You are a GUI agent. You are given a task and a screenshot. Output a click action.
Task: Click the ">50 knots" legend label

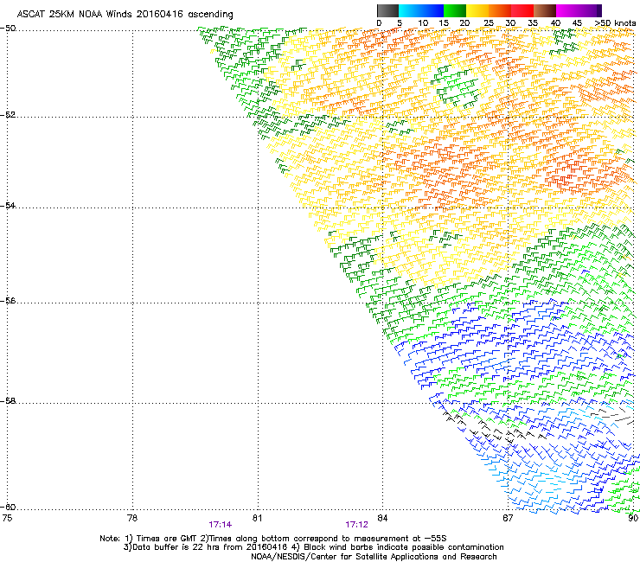pos(615,23)
